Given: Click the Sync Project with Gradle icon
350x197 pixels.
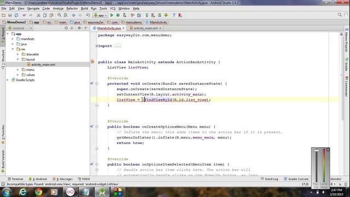Looking at the screenshot, I should point(147,15).
